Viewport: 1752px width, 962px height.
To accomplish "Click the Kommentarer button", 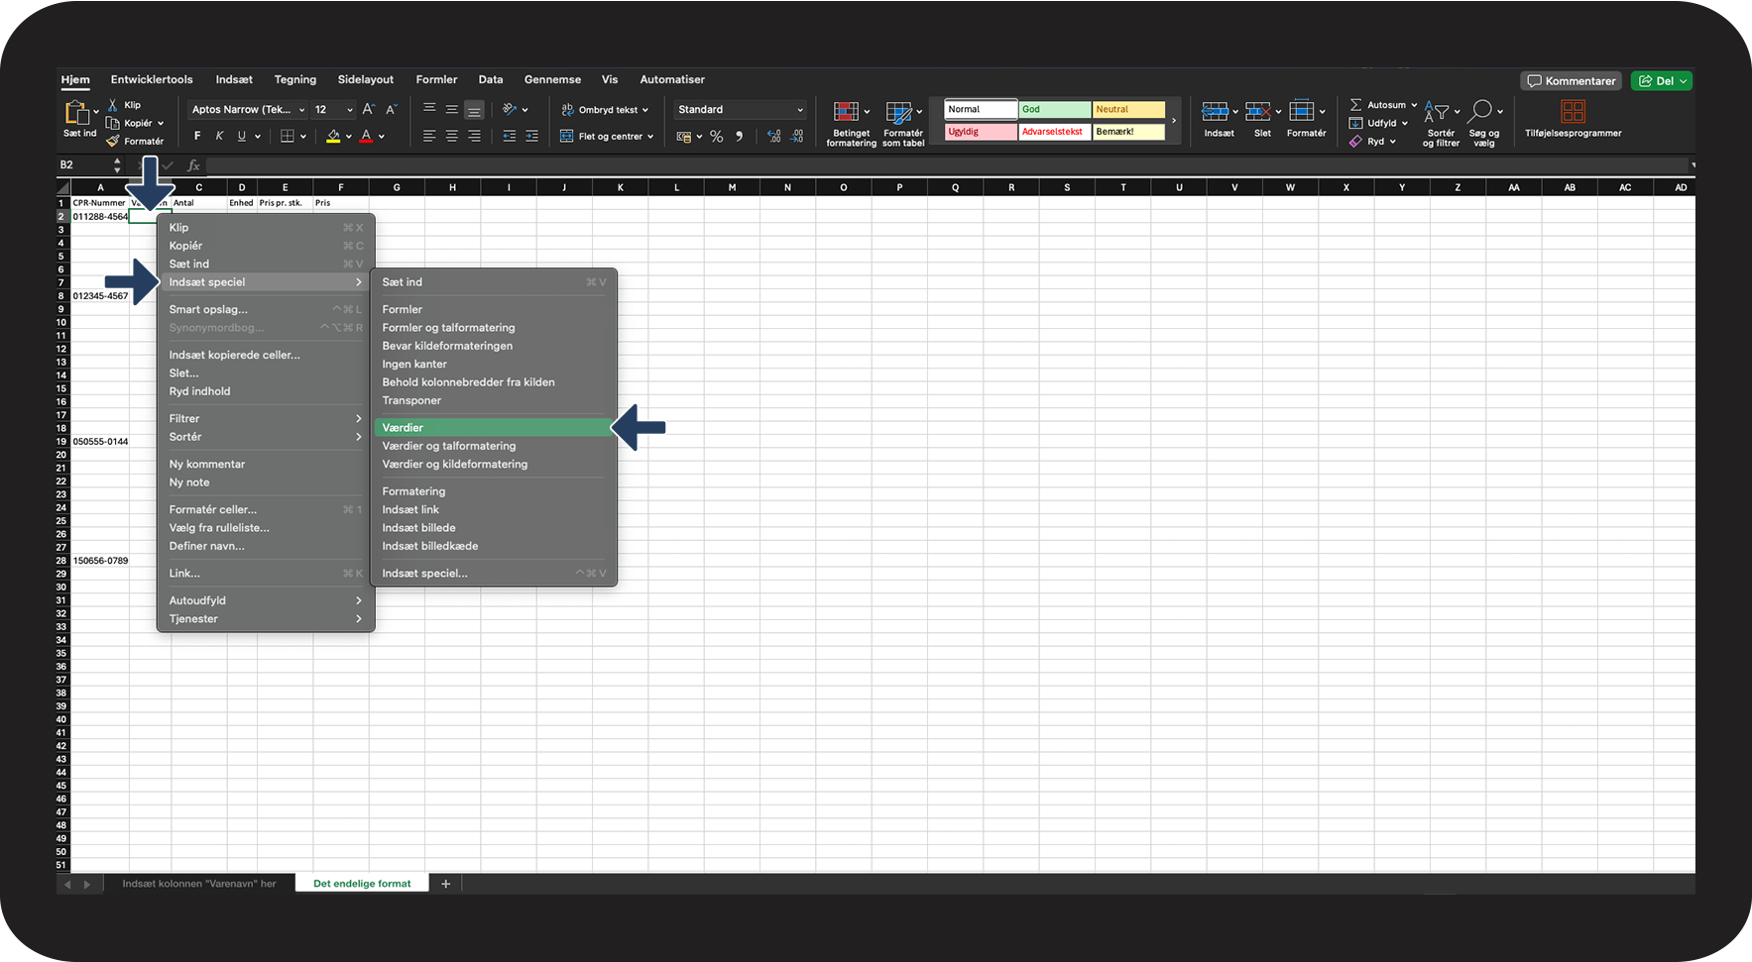I will pos(1572,81).
